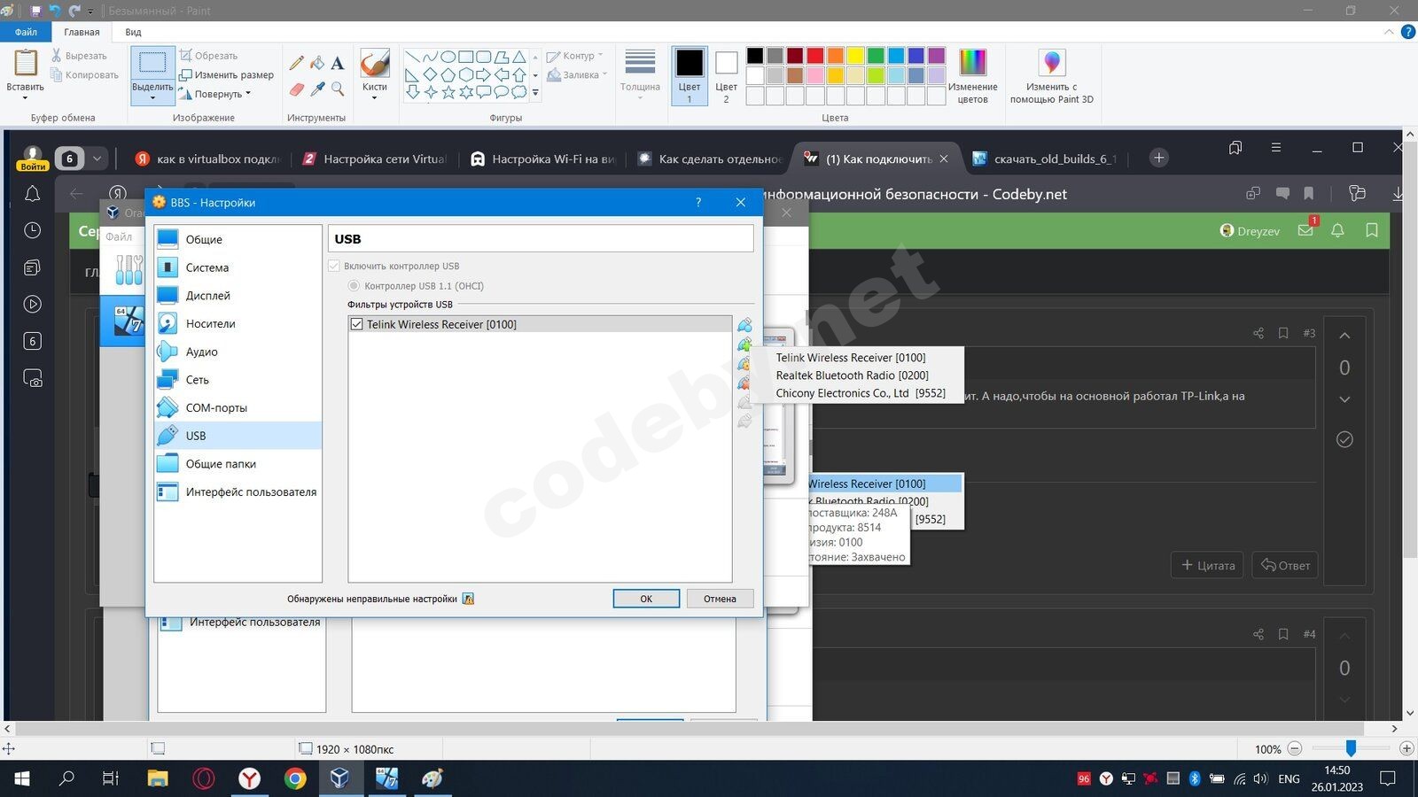Open the Edit colors rainbow icon

(x=972, y=63)
